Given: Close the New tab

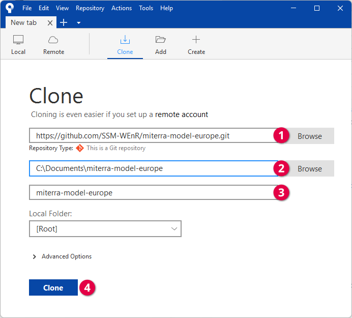Looking at the screenshot, I should 50,23.
